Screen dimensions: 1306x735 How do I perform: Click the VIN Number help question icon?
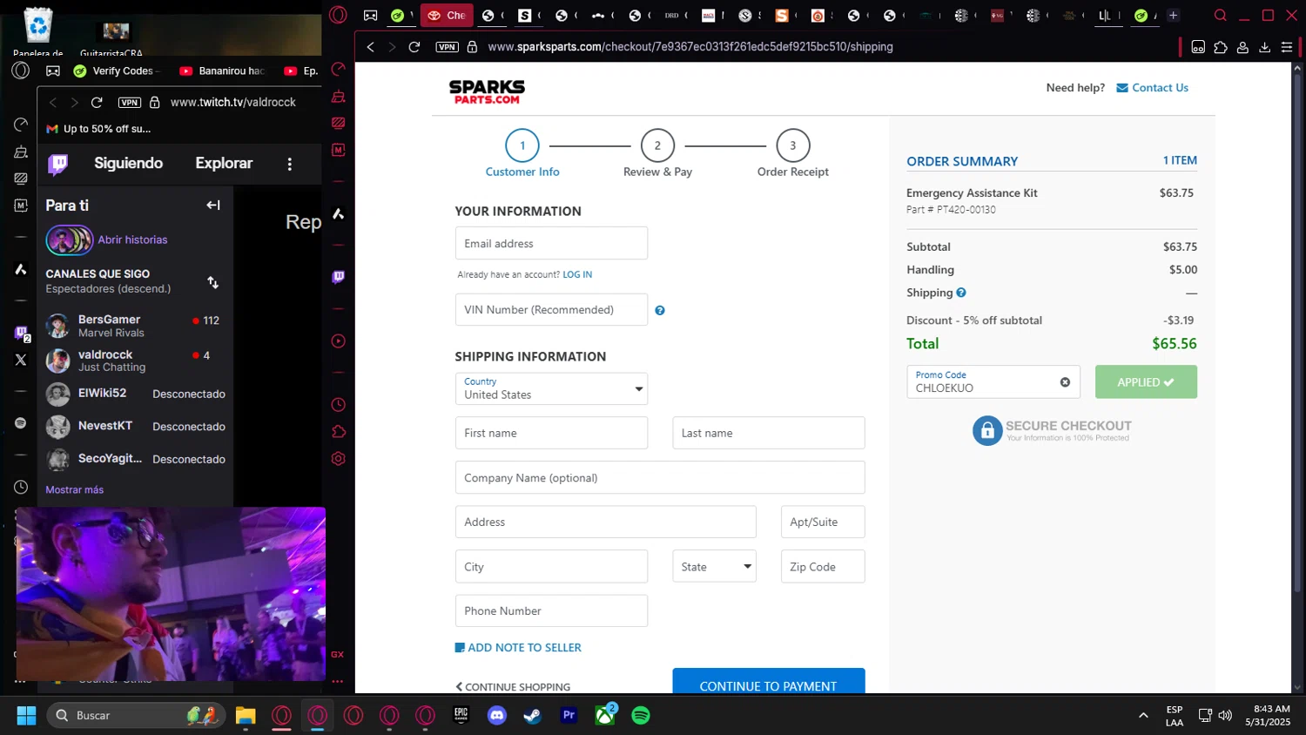[x=660, y=311]
